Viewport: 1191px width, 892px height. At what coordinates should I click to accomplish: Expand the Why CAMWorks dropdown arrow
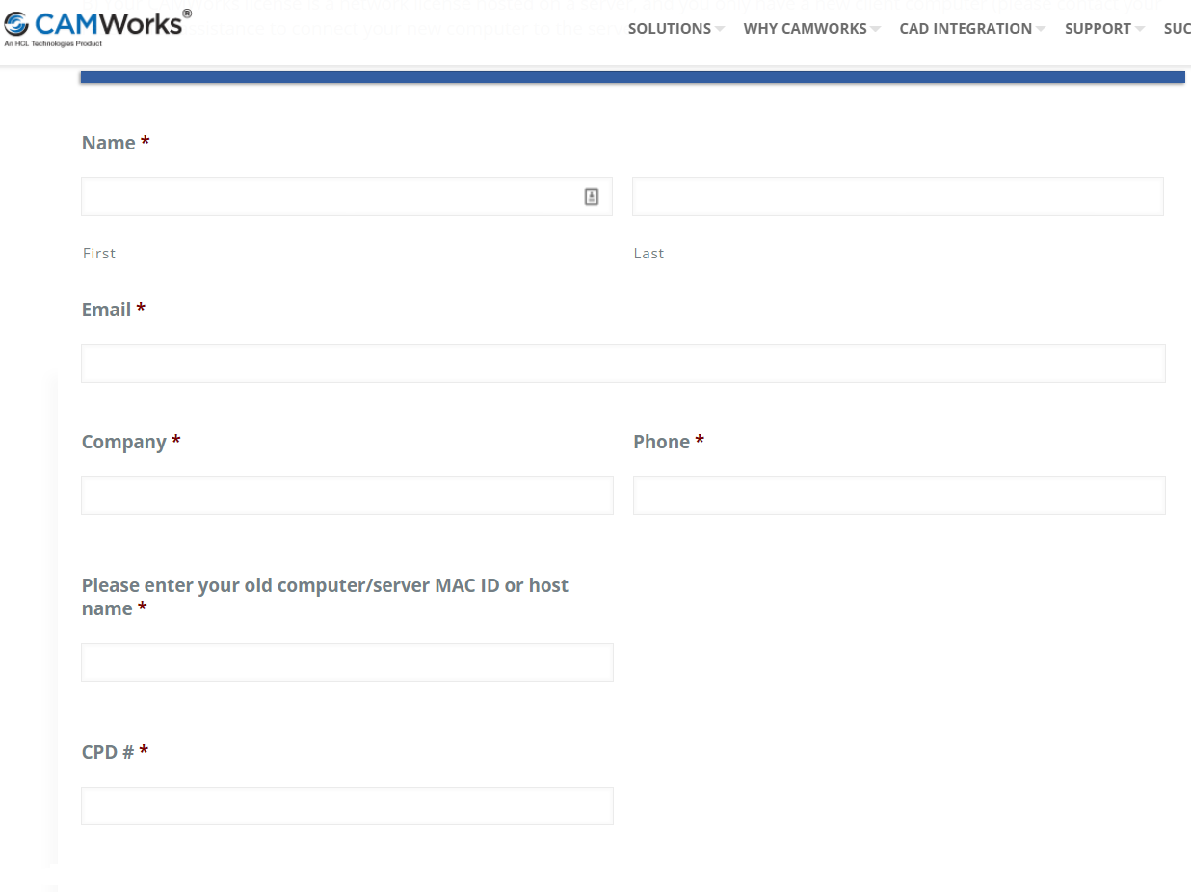(875, 29)
